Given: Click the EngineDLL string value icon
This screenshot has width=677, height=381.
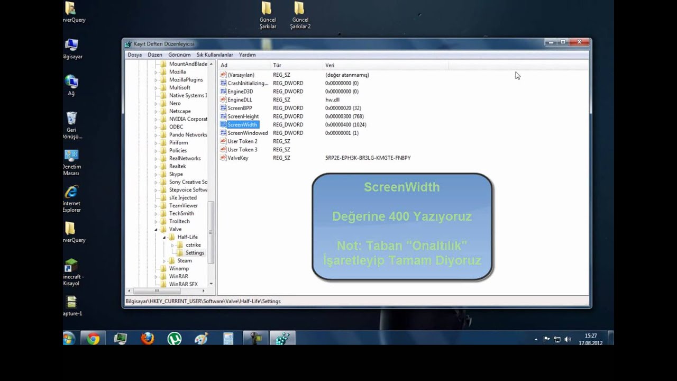Looking at the screenshot, I should point(223,99).
